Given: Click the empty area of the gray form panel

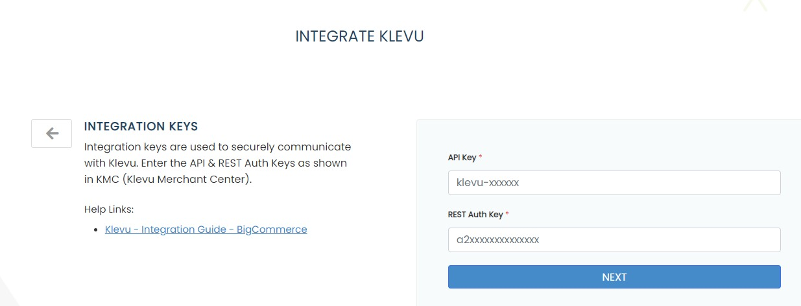Looking at the screenshot, I should click(610, 136).
